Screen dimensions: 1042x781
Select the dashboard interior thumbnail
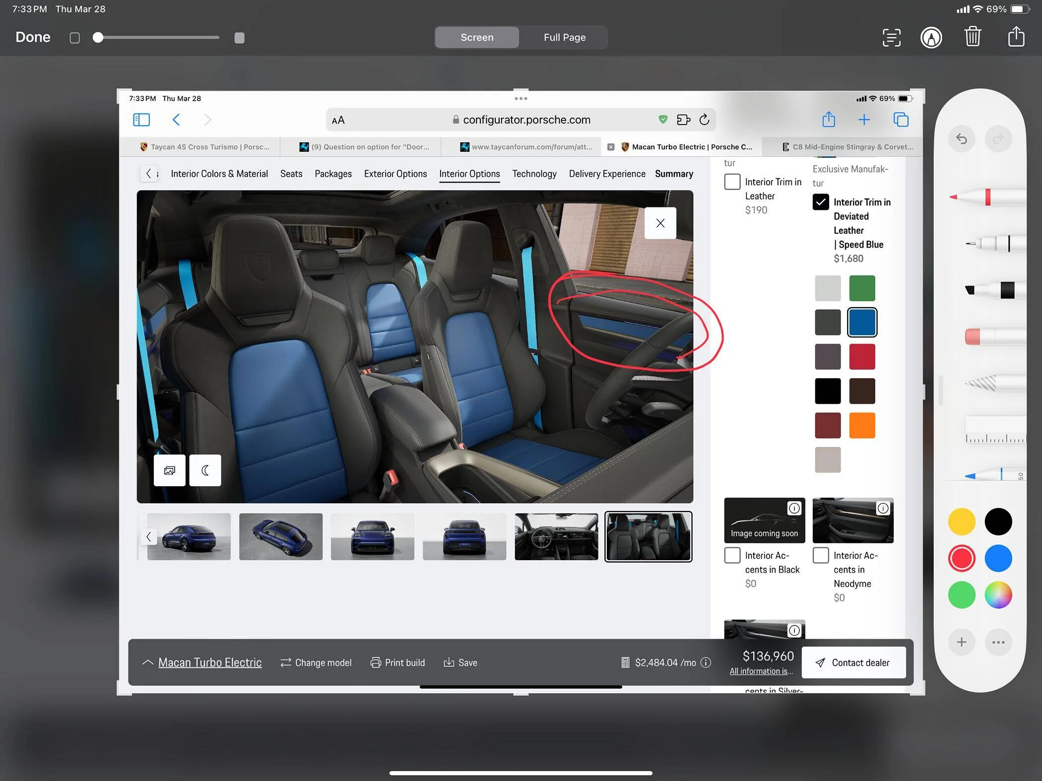tap(556, 536)
